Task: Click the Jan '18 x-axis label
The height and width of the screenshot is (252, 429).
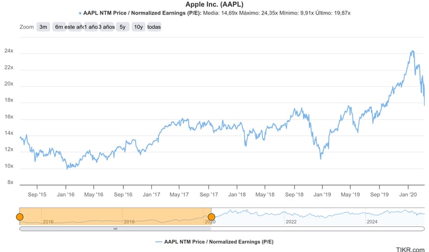Action: click(237, 194)
